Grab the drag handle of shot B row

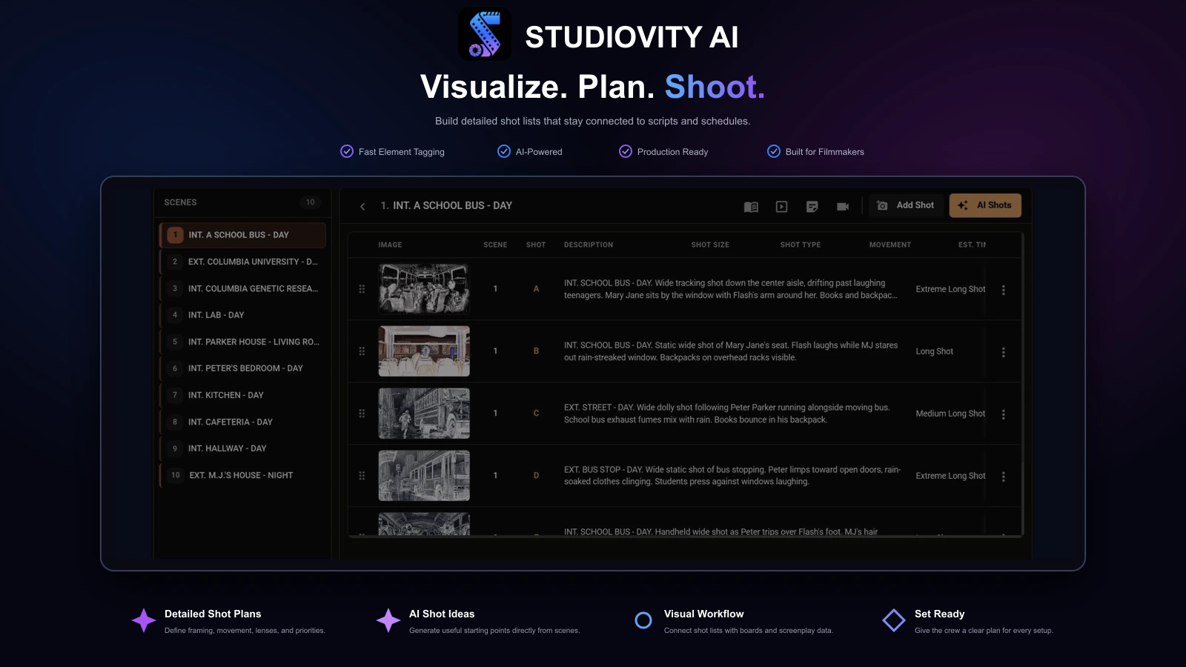[x=362, y=351]
